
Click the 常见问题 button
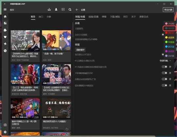click(x=168, y=10)
